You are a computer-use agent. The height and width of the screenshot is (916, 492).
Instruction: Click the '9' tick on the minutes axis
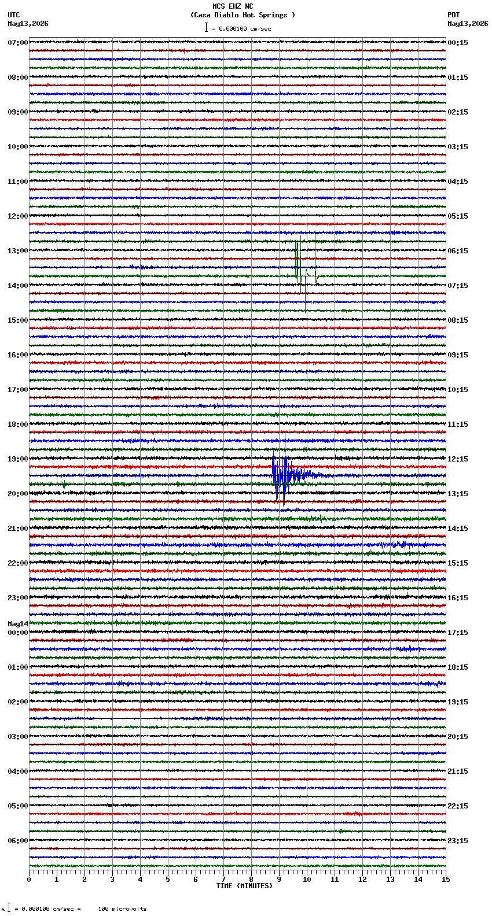279,880
